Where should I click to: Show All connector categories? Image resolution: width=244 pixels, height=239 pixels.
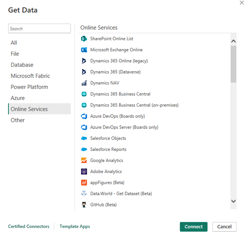(x=39, y=43)
